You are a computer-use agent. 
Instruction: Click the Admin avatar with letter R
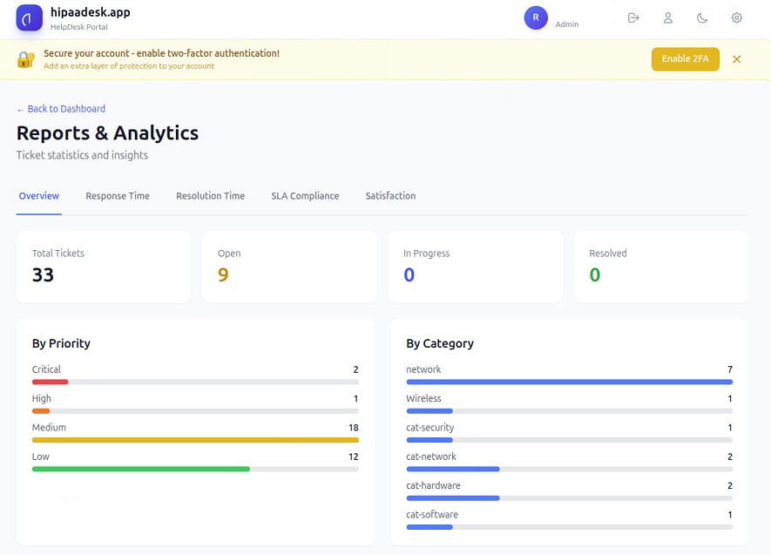pos(535,17)
